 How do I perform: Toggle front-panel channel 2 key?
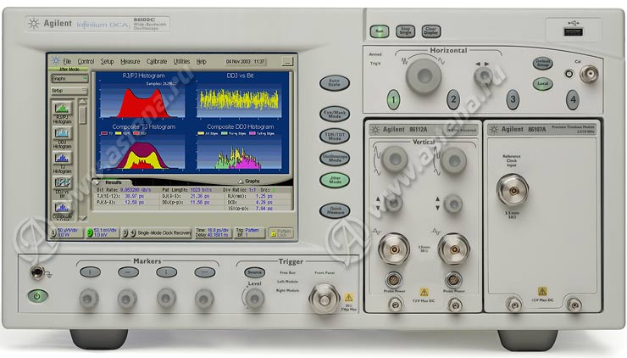pos(453,100)
